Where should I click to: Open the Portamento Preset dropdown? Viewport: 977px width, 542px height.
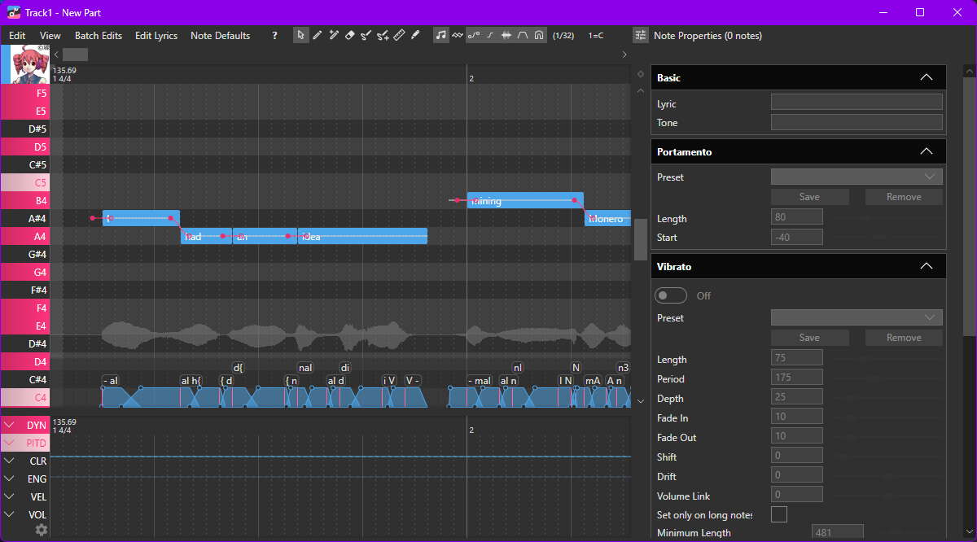pyautogui.click(x=857, y=176)
